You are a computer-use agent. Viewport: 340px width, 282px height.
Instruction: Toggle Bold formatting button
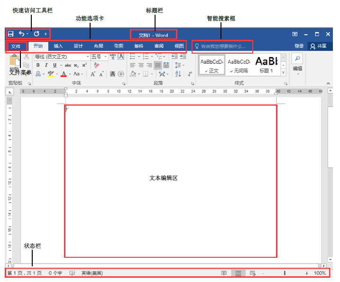(37, 65)
